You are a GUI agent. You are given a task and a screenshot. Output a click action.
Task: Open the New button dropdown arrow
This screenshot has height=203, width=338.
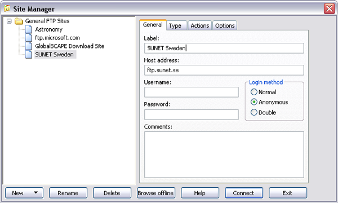point(36,192)
